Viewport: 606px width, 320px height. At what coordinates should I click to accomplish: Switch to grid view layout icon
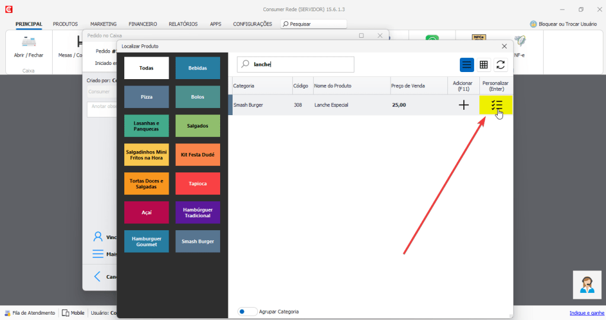coord(483,65)
